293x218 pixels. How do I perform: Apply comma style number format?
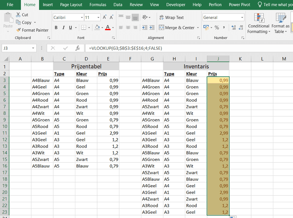224,28
